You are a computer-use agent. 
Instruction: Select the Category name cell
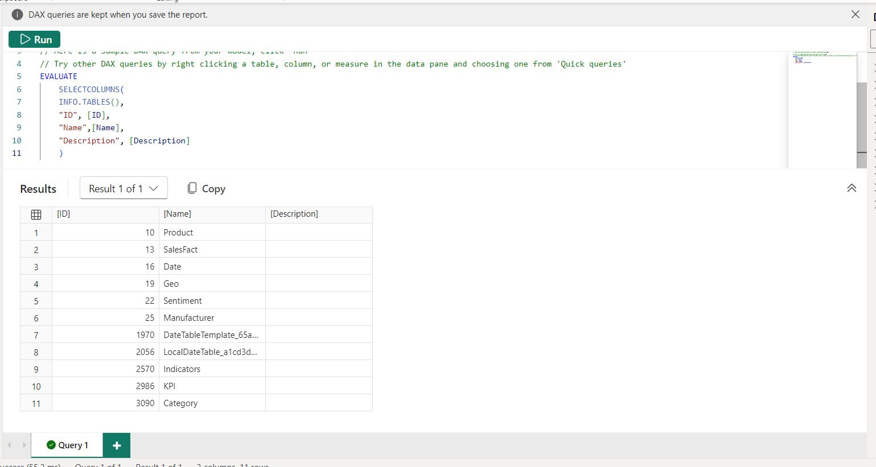tap(212, 403)
